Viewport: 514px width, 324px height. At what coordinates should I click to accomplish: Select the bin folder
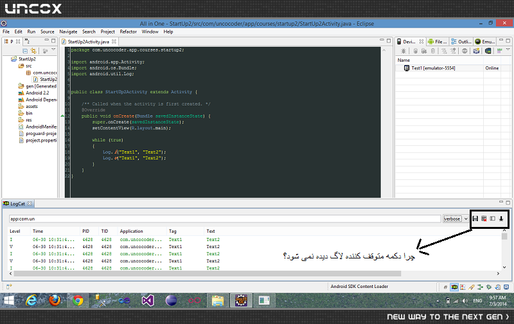click(x=26, y=114)
